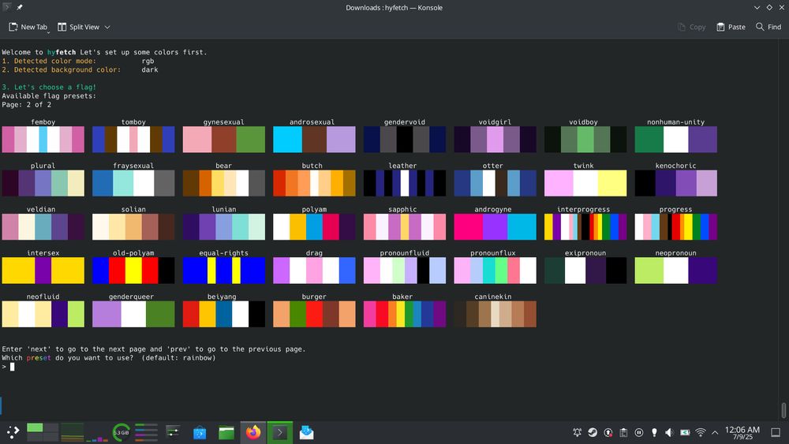Open System Settings from taskbar
789x444 pixels.
click(173, 432)
